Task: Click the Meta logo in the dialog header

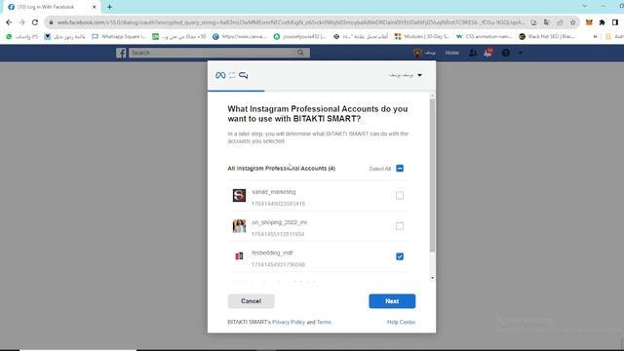Action: coord(220,75)
